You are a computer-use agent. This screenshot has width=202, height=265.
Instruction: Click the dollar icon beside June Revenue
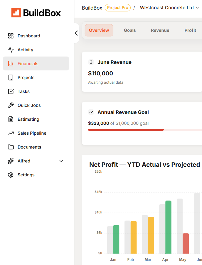[x=91, y=62]
